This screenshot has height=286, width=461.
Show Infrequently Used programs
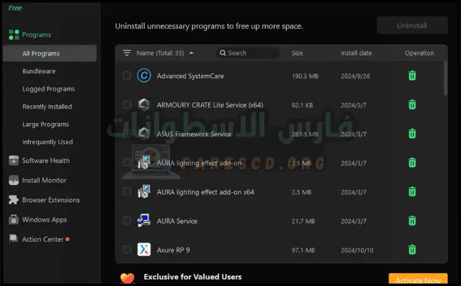47,142
